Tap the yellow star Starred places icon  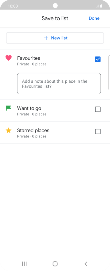pos(9,130)
